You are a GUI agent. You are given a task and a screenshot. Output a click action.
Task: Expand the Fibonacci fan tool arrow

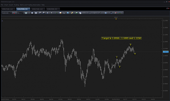click(x=97, y=13)
